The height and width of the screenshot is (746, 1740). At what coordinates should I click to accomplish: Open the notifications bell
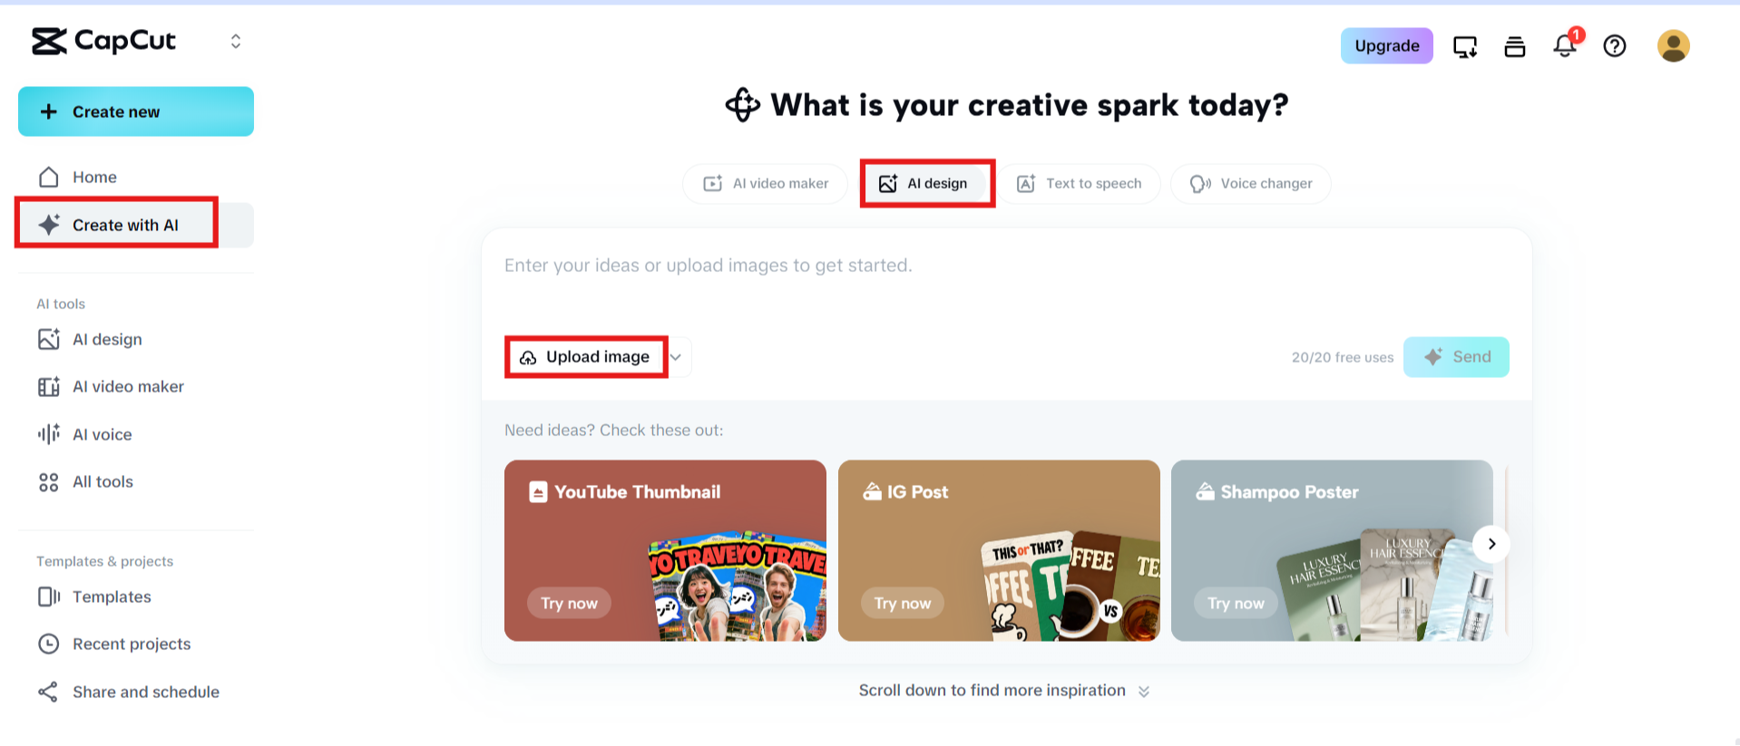click(x=1564, y=46)
